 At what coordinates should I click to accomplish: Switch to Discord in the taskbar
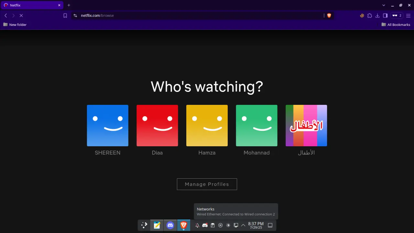click(170, 225)
